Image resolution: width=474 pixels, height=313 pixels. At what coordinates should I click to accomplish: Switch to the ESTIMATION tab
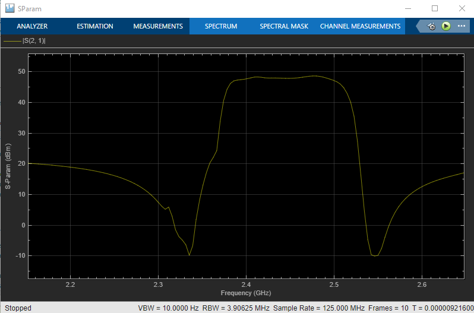click(94, 26)
